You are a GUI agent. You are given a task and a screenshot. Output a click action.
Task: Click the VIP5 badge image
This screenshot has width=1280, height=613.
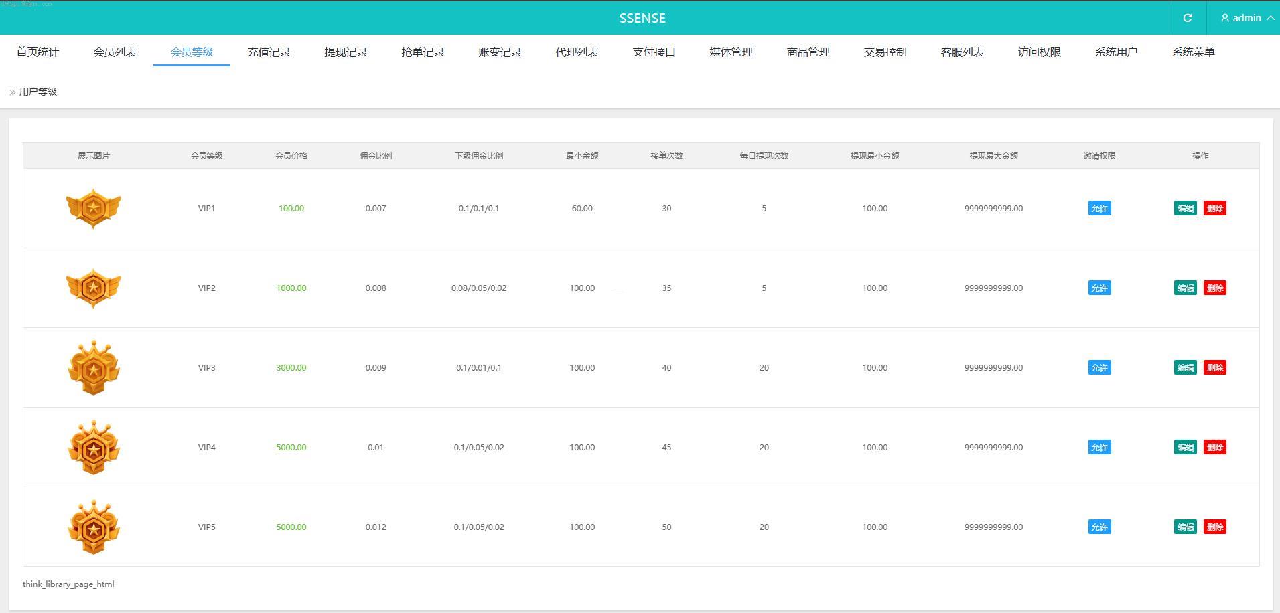[x=94, y=527]
